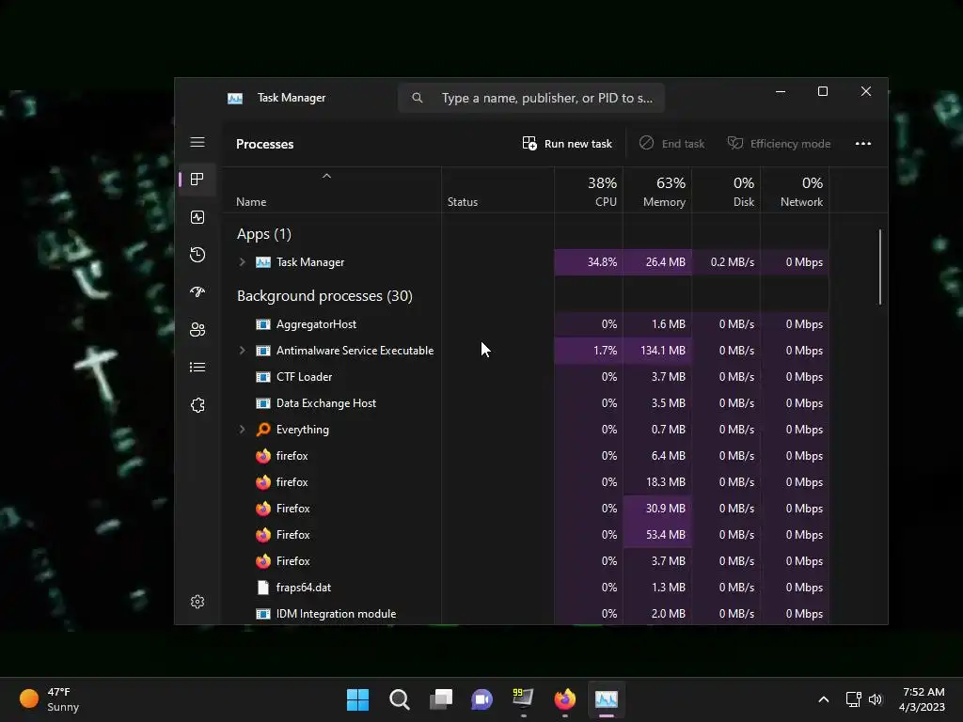Open the Services sidebar page

[197, 405]
